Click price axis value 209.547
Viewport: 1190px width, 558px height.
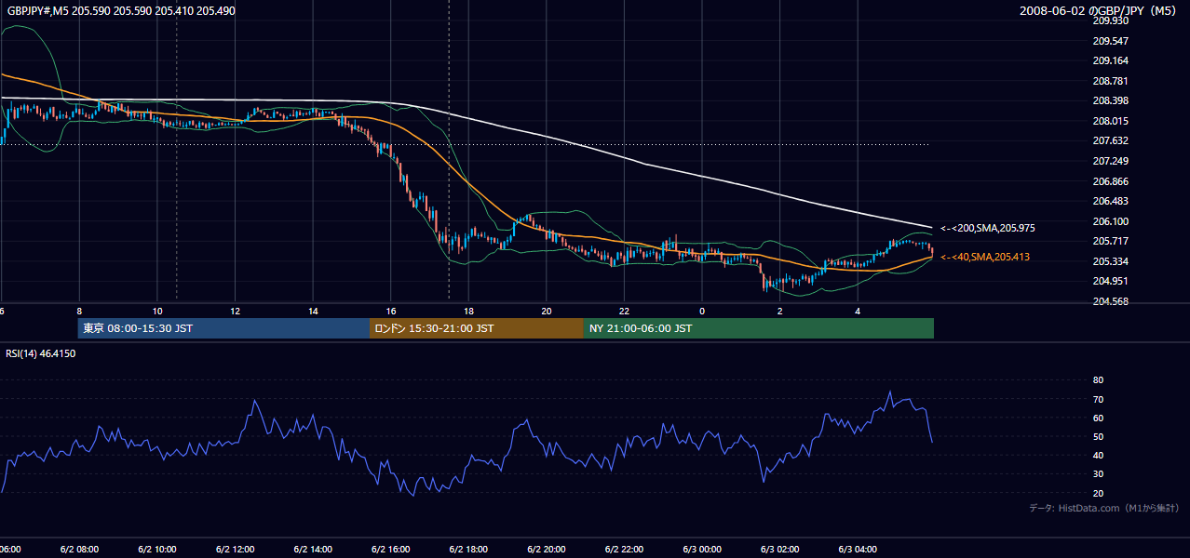pyautogui.click(x=1110, y=41)
